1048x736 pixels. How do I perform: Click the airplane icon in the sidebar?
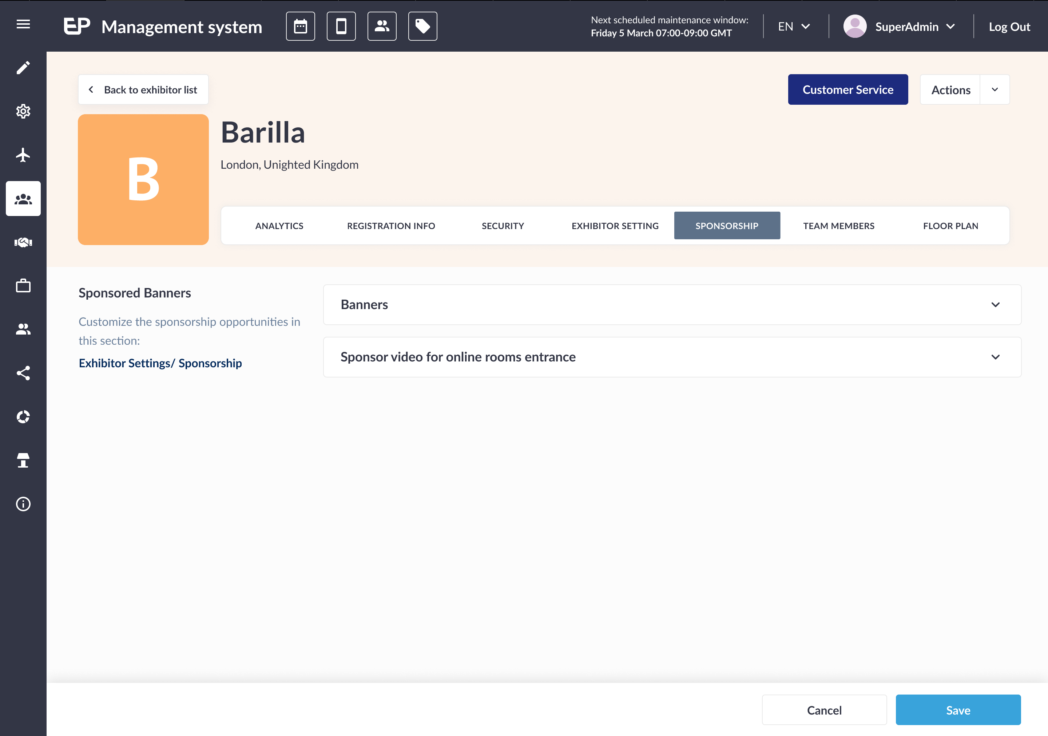23,155
